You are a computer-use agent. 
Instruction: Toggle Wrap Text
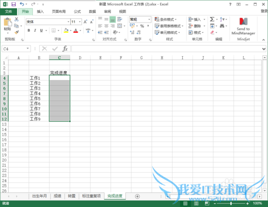[x=120, y=19]
